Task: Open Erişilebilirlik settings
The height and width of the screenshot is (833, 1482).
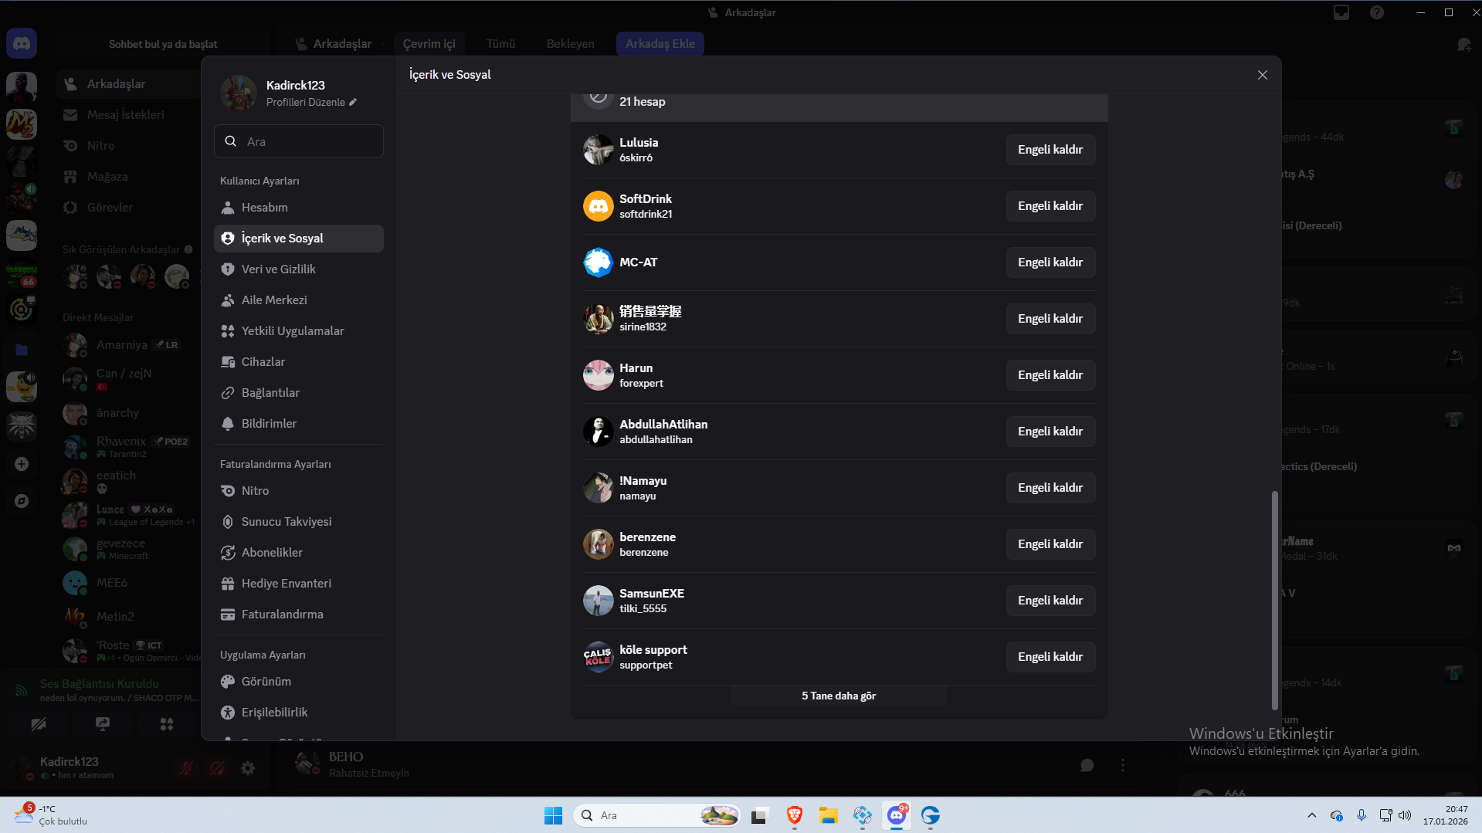Action: (x=298, y=713)
